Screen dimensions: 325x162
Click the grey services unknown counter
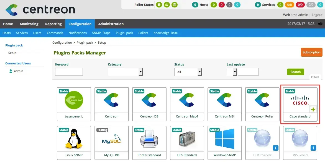click(311, 5)
